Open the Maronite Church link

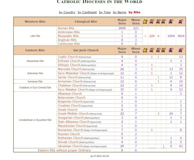point(69,69)
